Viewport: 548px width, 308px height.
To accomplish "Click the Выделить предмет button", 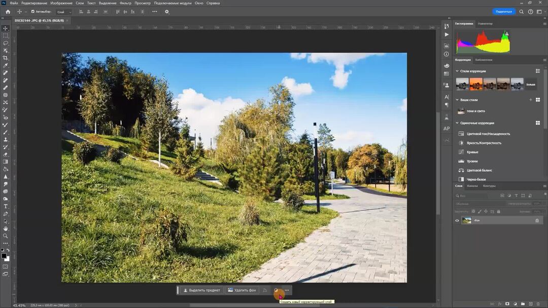I will coord(201,290).
